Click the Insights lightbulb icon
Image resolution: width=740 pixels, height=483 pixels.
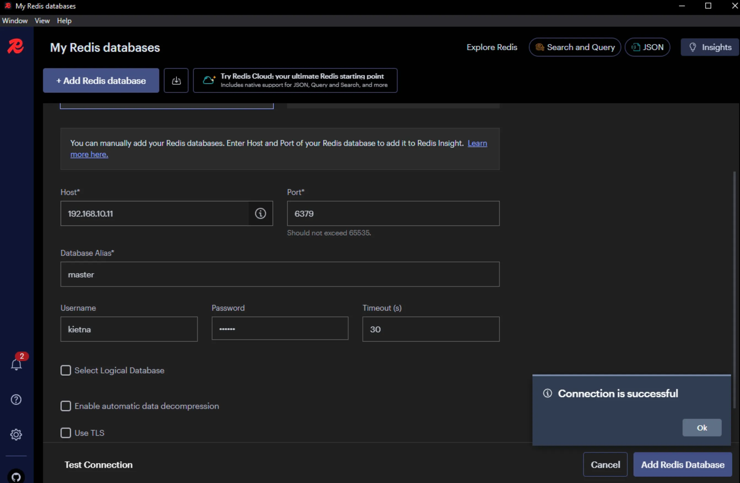(x=692, y=47)
